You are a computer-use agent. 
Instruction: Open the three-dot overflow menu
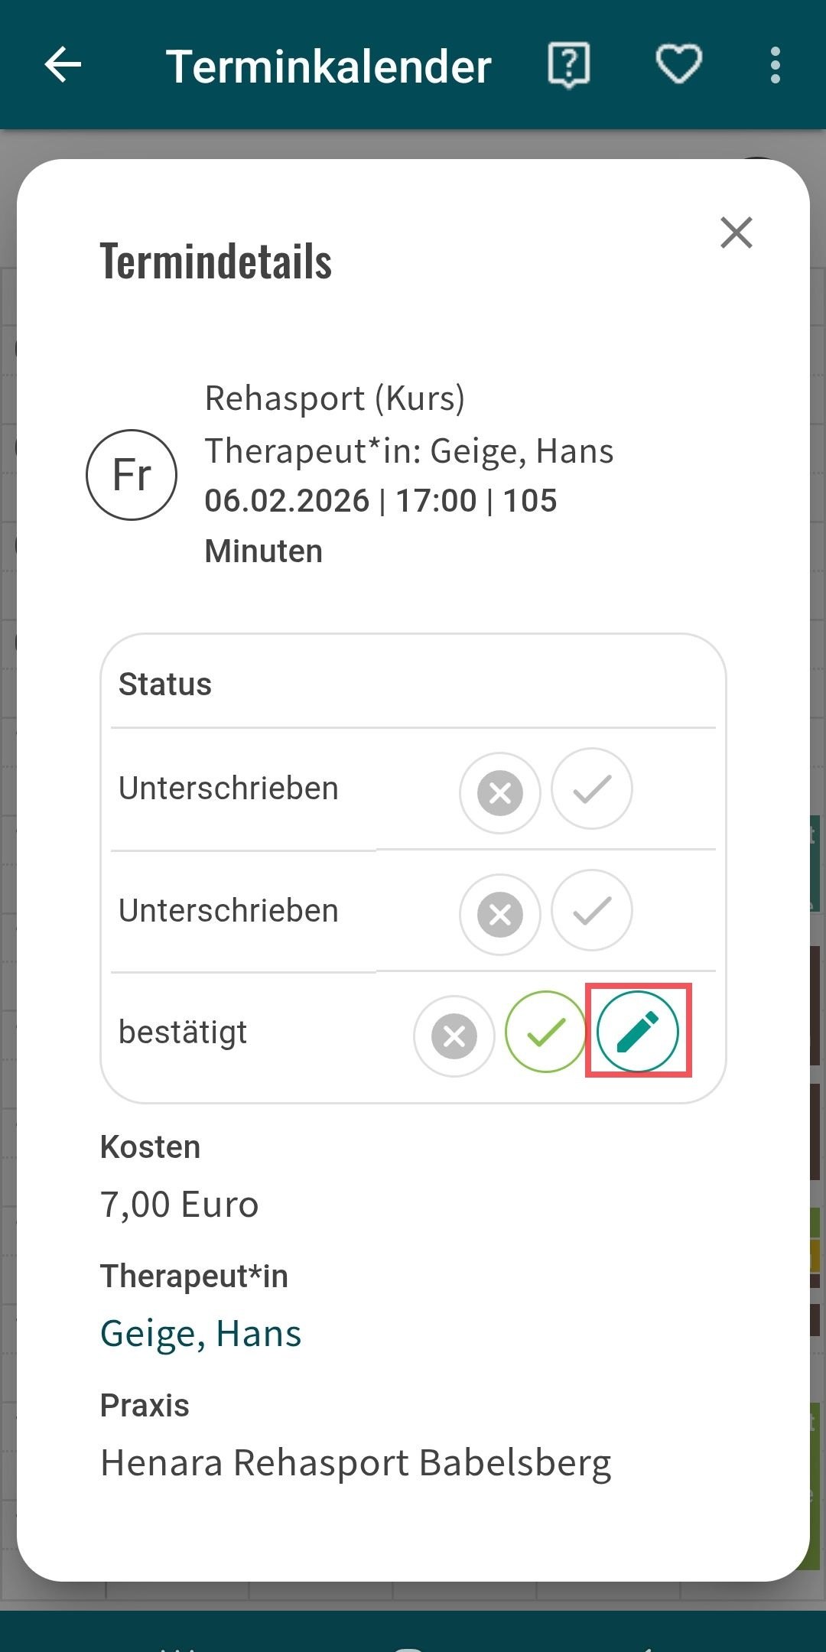coord(776,64)
